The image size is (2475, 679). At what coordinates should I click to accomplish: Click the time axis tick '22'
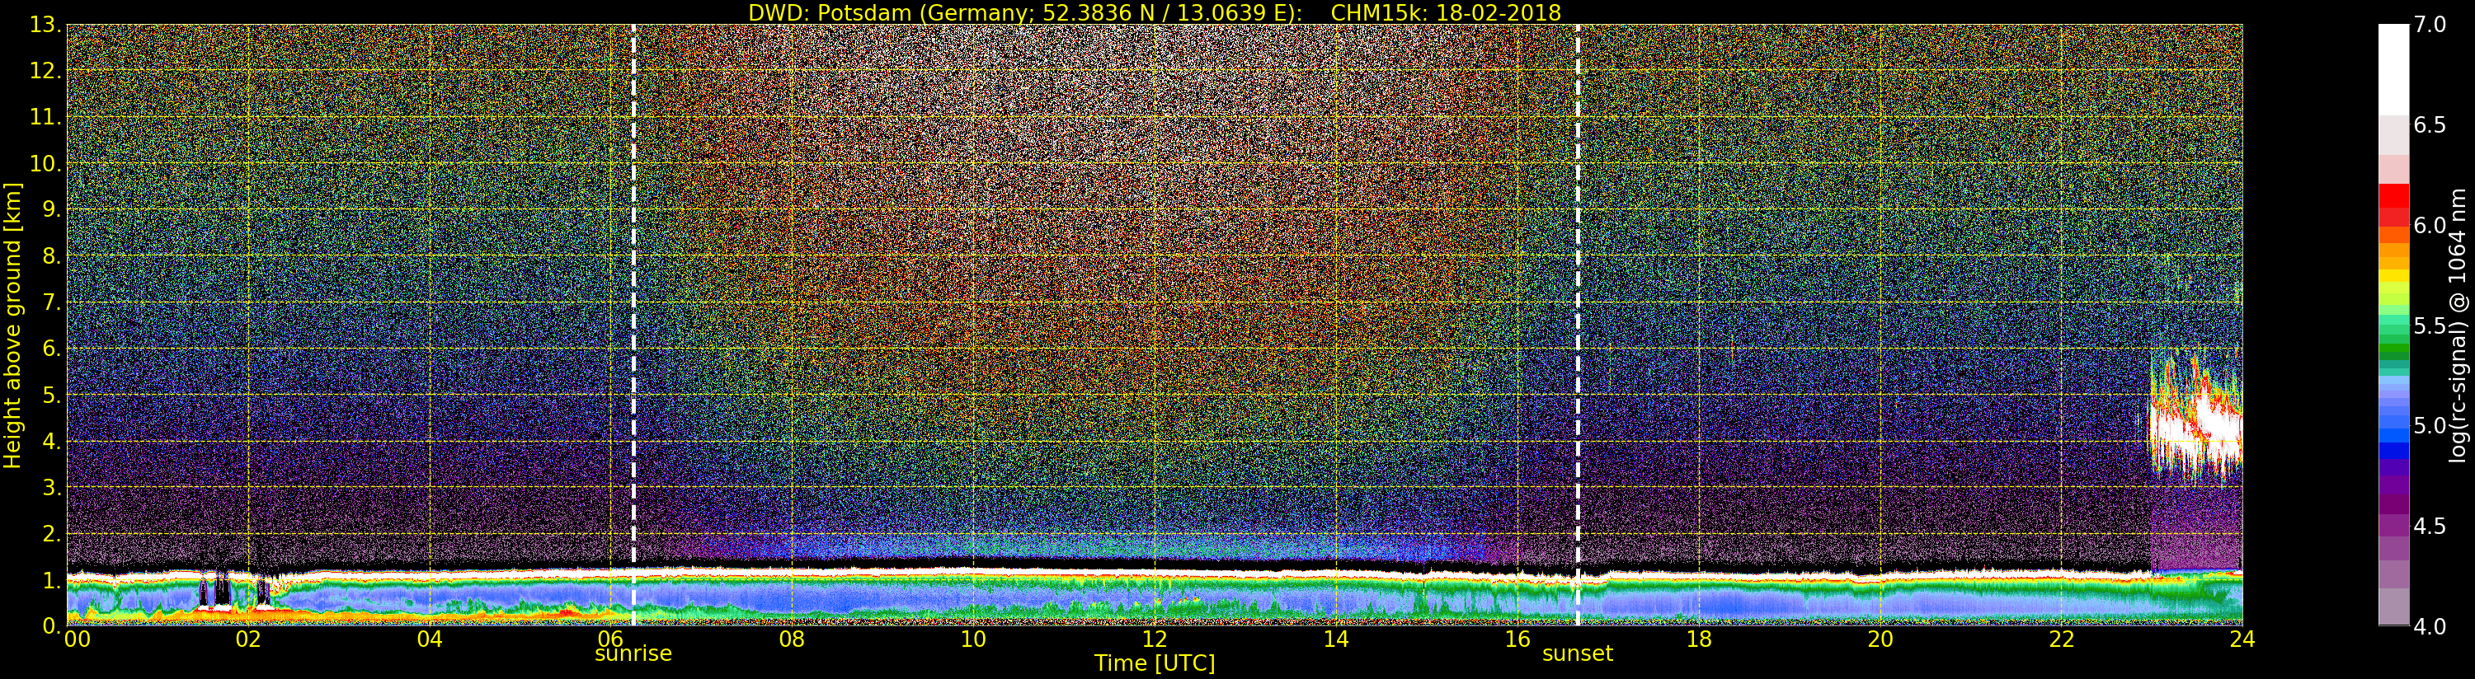point(2062,639)
